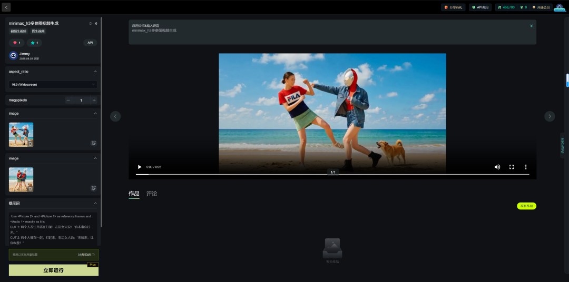This screenshot has width=569, height=282.
Task: Open the 分享有礼 gift button
Action: (453, 7)
